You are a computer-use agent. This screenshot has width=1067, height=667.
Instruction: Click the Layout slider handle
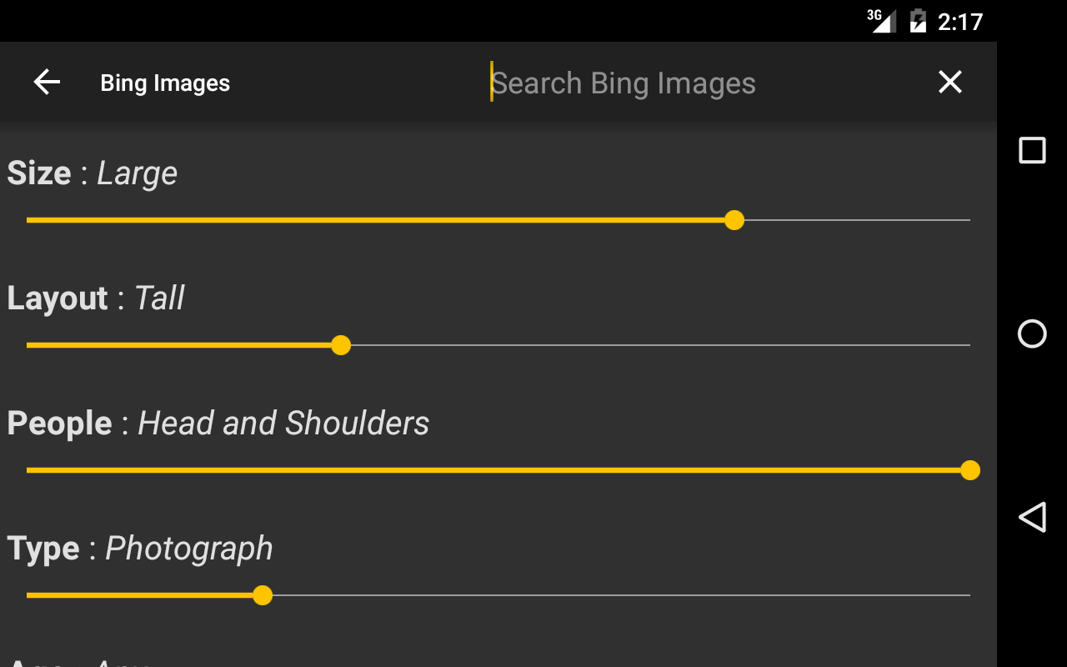(341, 345)
